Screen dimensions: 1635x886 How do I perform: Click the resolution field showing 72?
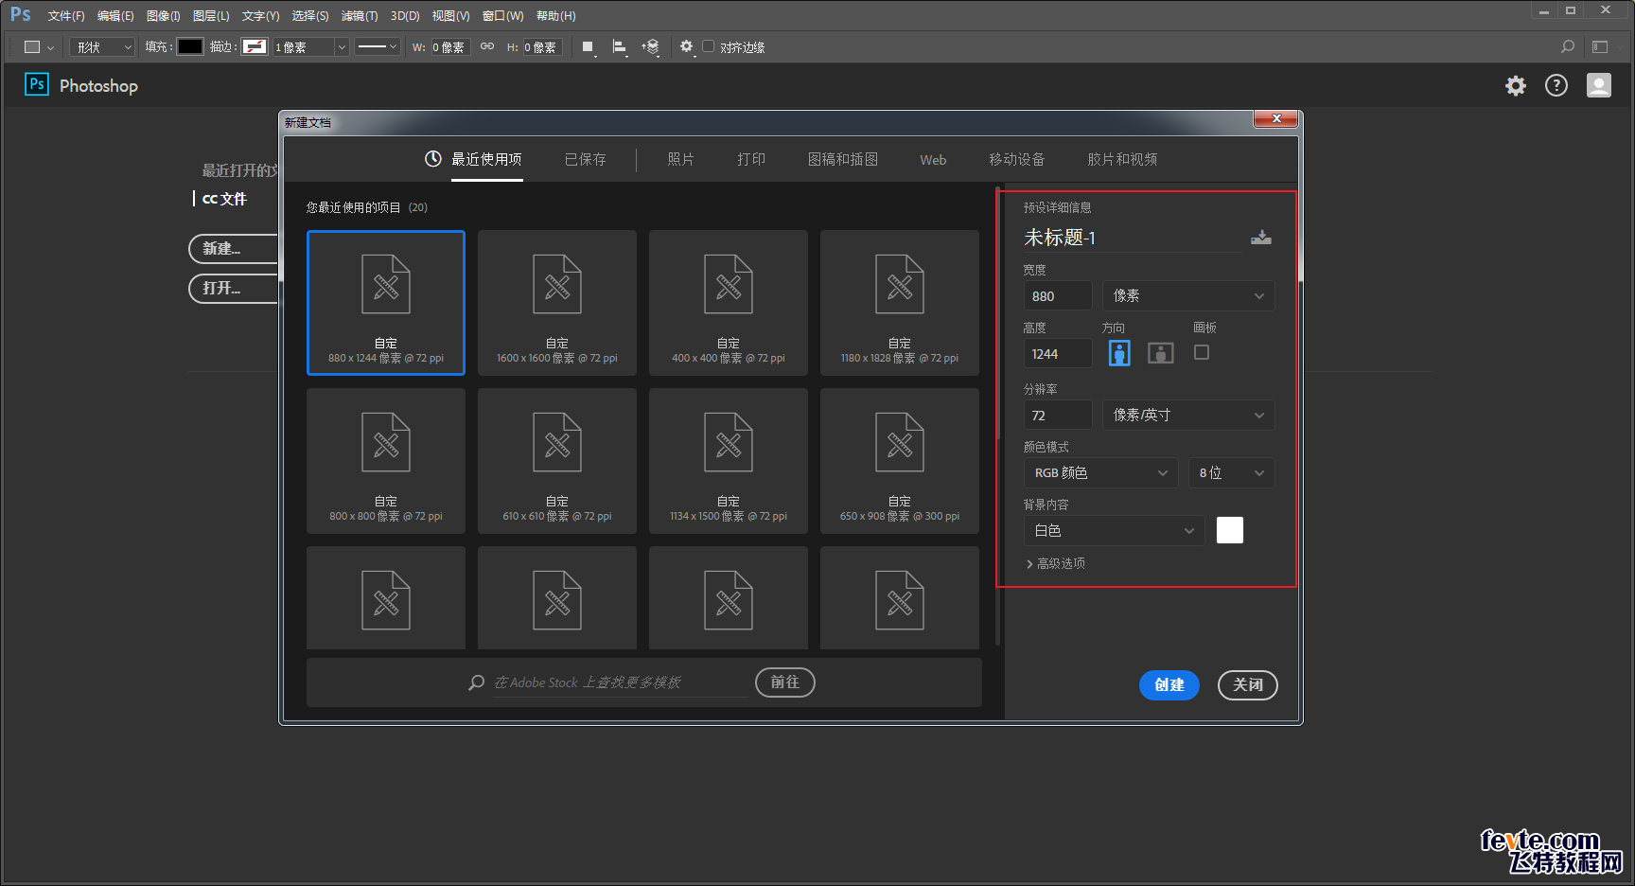1058,416
